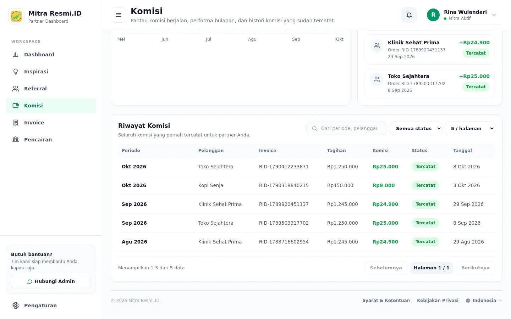
Task: Click Kopi Senja customer cell
Action: coord(211,185)
